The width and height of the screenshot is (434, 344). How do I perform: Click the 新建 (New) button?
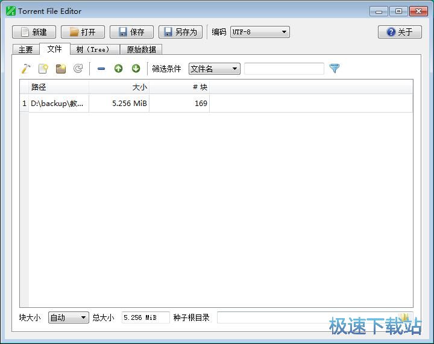click(x=34, y=32)
